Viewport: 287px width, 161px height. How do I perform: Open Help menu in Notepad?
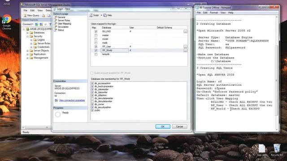point(230,13)
